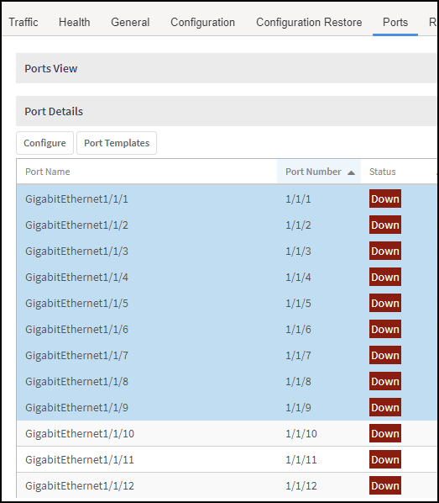Click Down status badge for port 1/1/4
The width and height of the screenshot is (439, 503).
point(385,277)
